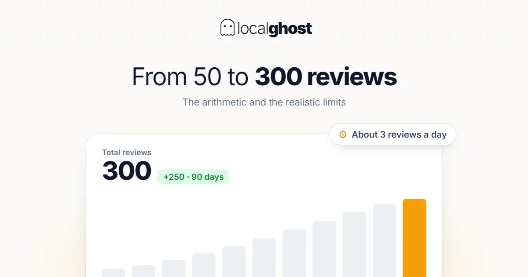
Task: Click the 'From 50 to 300 reviews' headline
Action: pyautogui.click(x=264, y=77)
